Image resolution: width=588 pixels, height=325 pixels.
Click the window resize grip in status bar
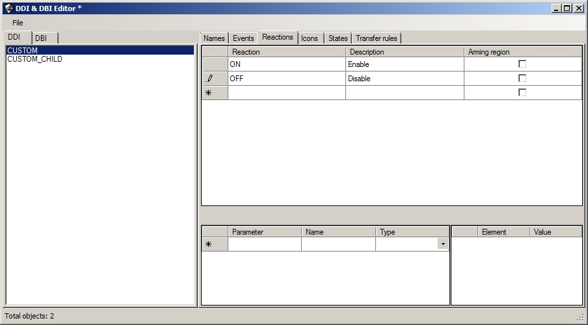tap(580, 317)
